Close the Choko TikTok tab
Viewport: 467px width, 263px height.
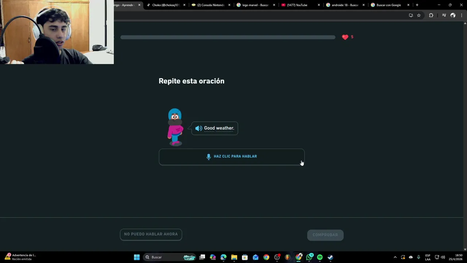click(184, 5)
